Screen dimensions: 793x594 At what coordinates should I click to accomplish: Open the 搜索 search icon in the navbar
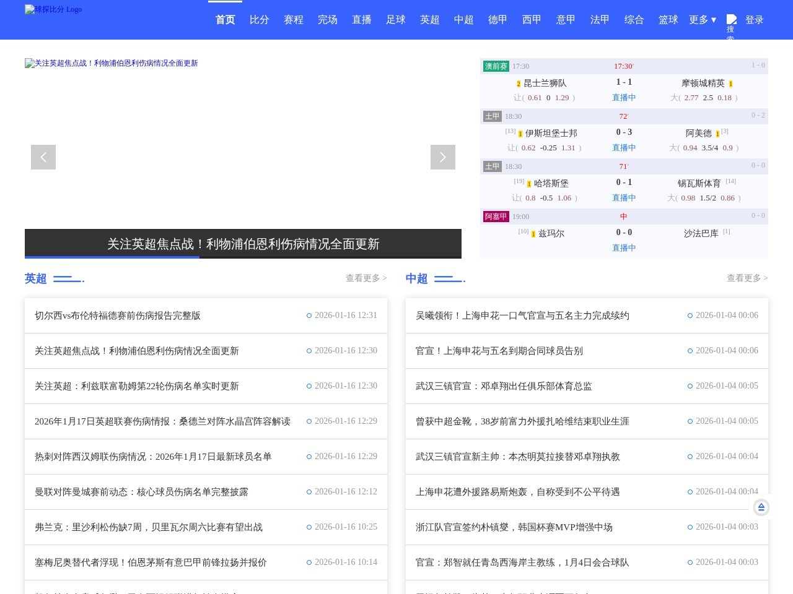point(732,20)
